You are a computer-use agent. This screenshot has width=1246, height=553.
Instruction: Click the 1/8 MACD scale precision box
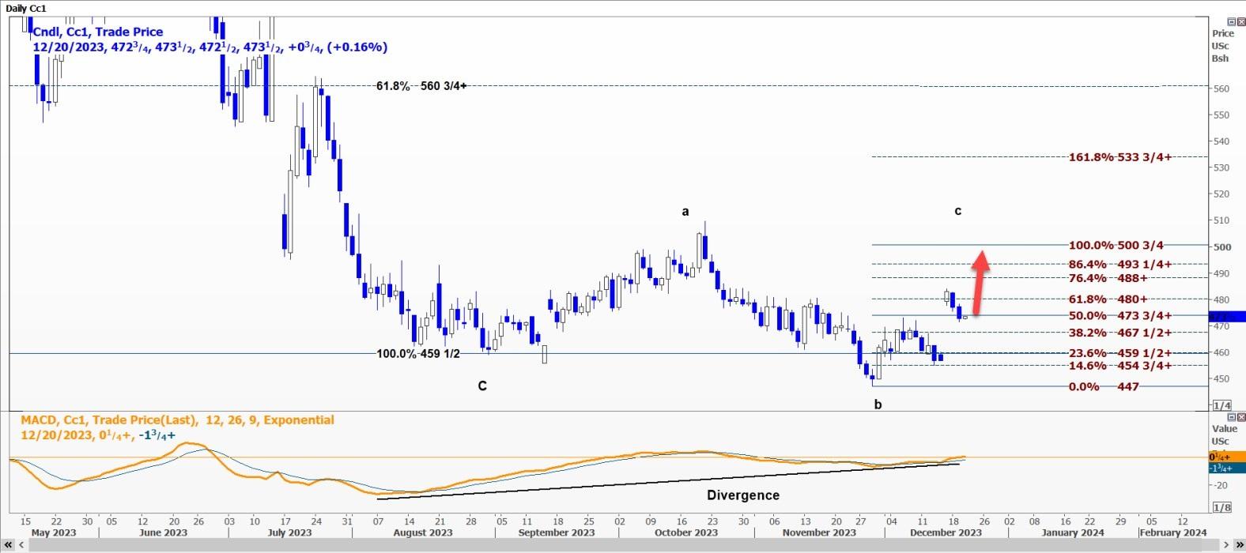click(1222, 507)
